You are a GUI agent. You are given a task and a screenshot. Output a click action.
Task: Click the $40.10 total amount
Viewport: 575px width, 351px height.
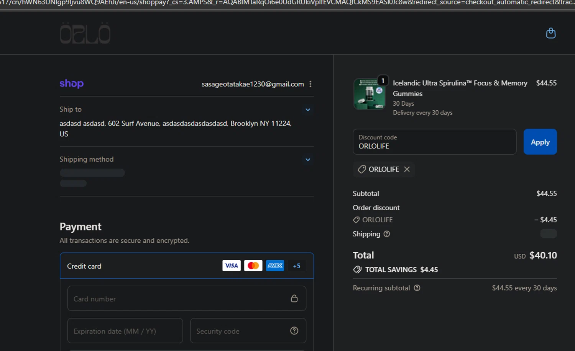pyautogui.click(x=543, y=255)
